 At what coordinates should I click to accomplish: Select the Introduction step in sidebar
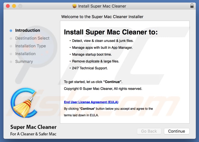[x=27, y=30]
